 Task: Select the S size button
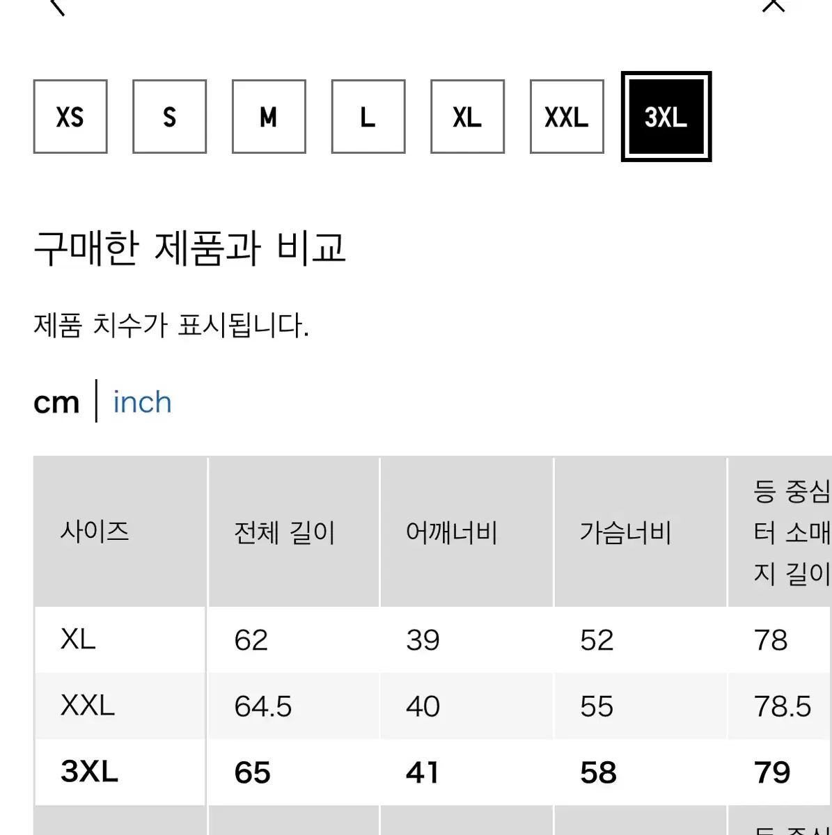169,117
